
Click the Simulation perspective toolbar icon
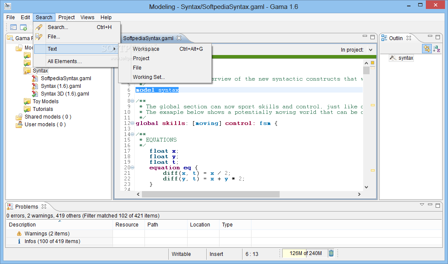click(x=23, y=27)
